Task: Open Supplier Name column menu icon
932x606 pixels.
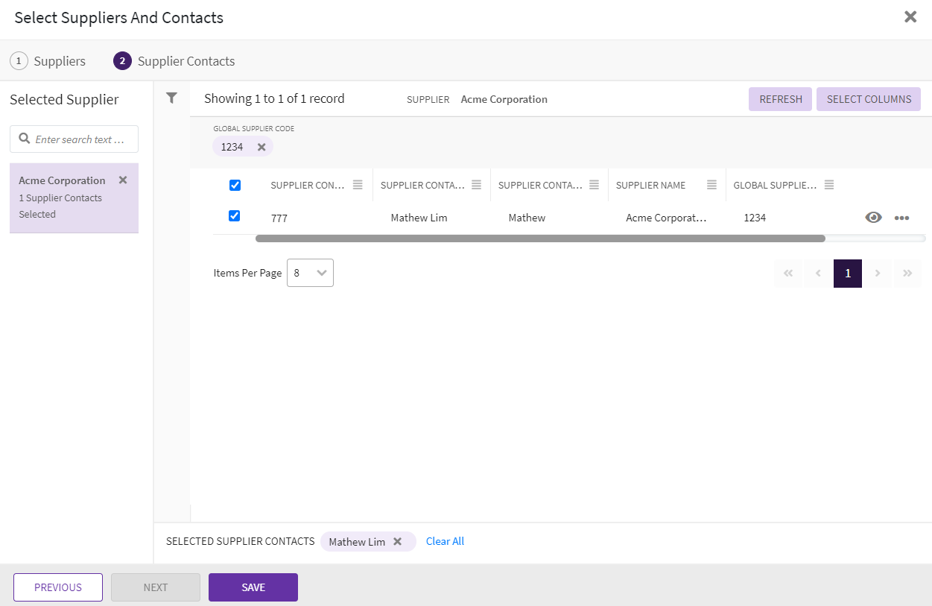Action: (x=711, y=185)
